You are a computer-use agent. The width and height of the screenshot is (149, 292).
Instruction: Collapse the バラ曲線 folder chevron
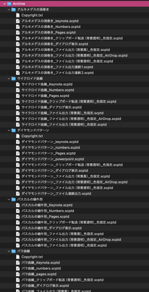[9, 251]
